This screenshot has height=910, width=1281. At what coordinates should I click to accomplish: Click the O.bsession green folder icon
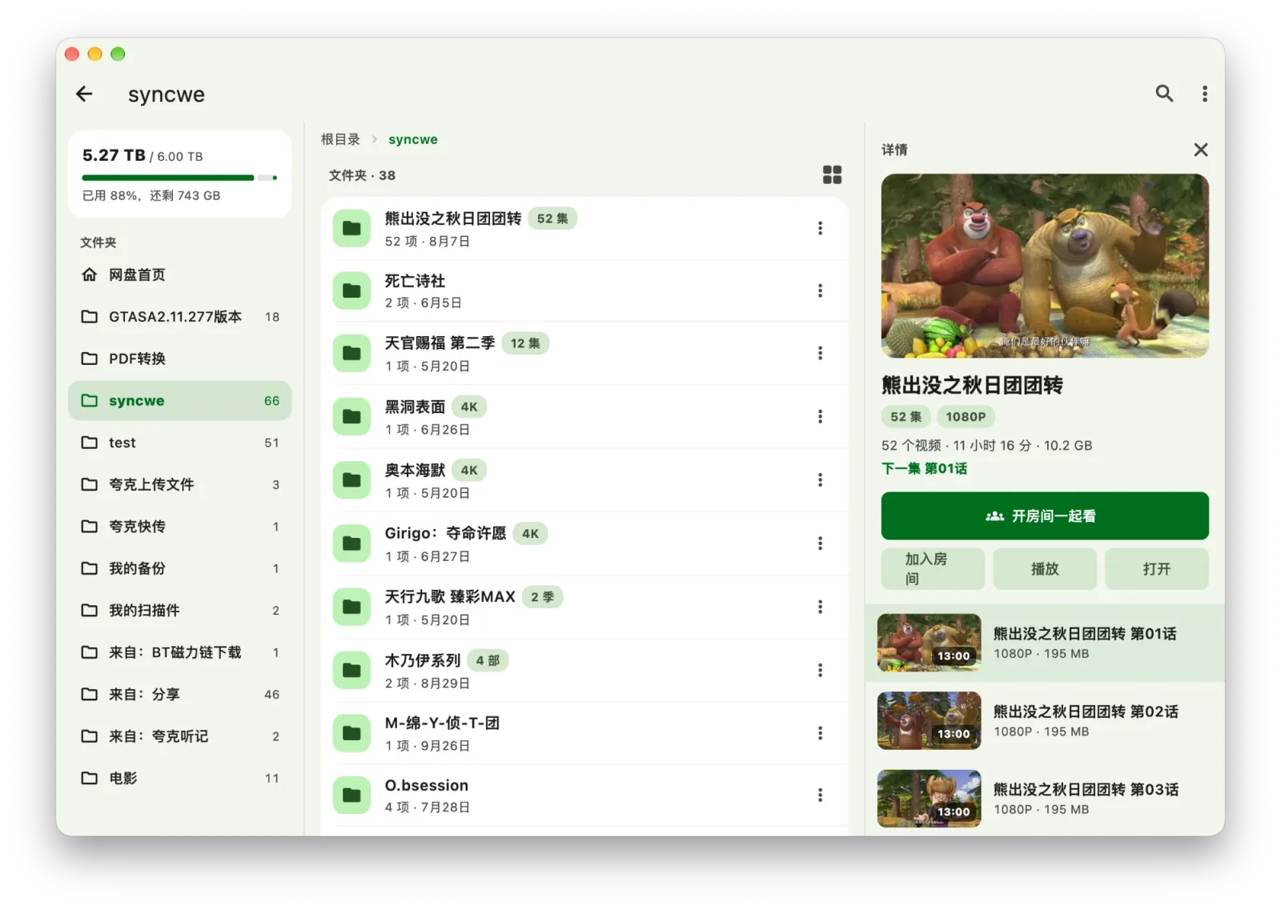tap(351, 795)
